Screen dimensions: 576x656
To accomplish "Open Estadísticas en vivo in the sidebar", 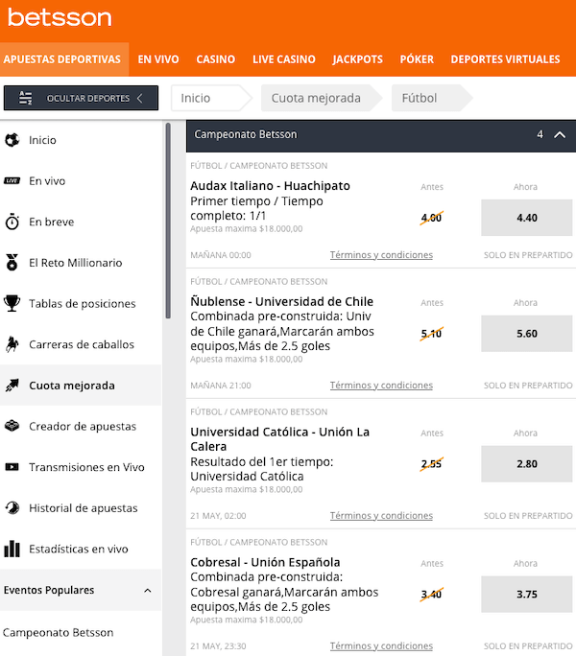I will [81, 549].
